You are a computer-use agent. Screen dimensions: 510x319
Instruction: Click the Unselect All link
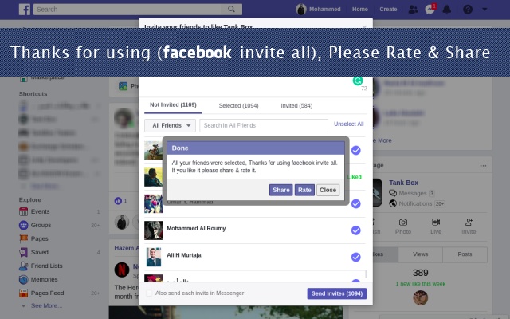(349, 124)
